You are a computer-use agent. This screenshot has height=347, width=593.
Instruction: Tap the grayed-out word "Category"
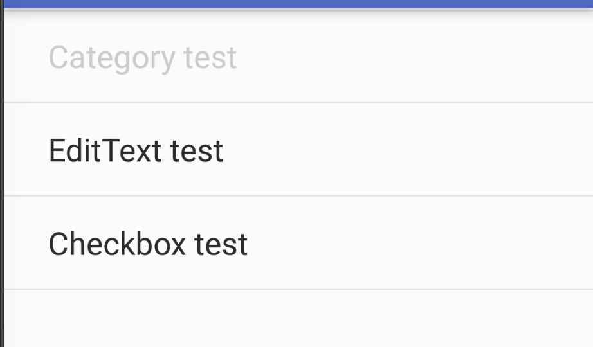click(x=113, y=58)
